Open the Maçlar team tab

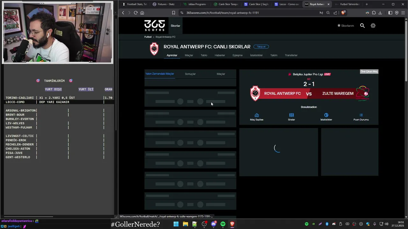[x=189, y=55]
